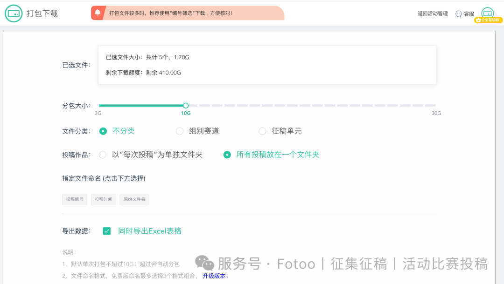Open the customer service face icon
This screenshot has width=504, height=284.
point(458,14)
